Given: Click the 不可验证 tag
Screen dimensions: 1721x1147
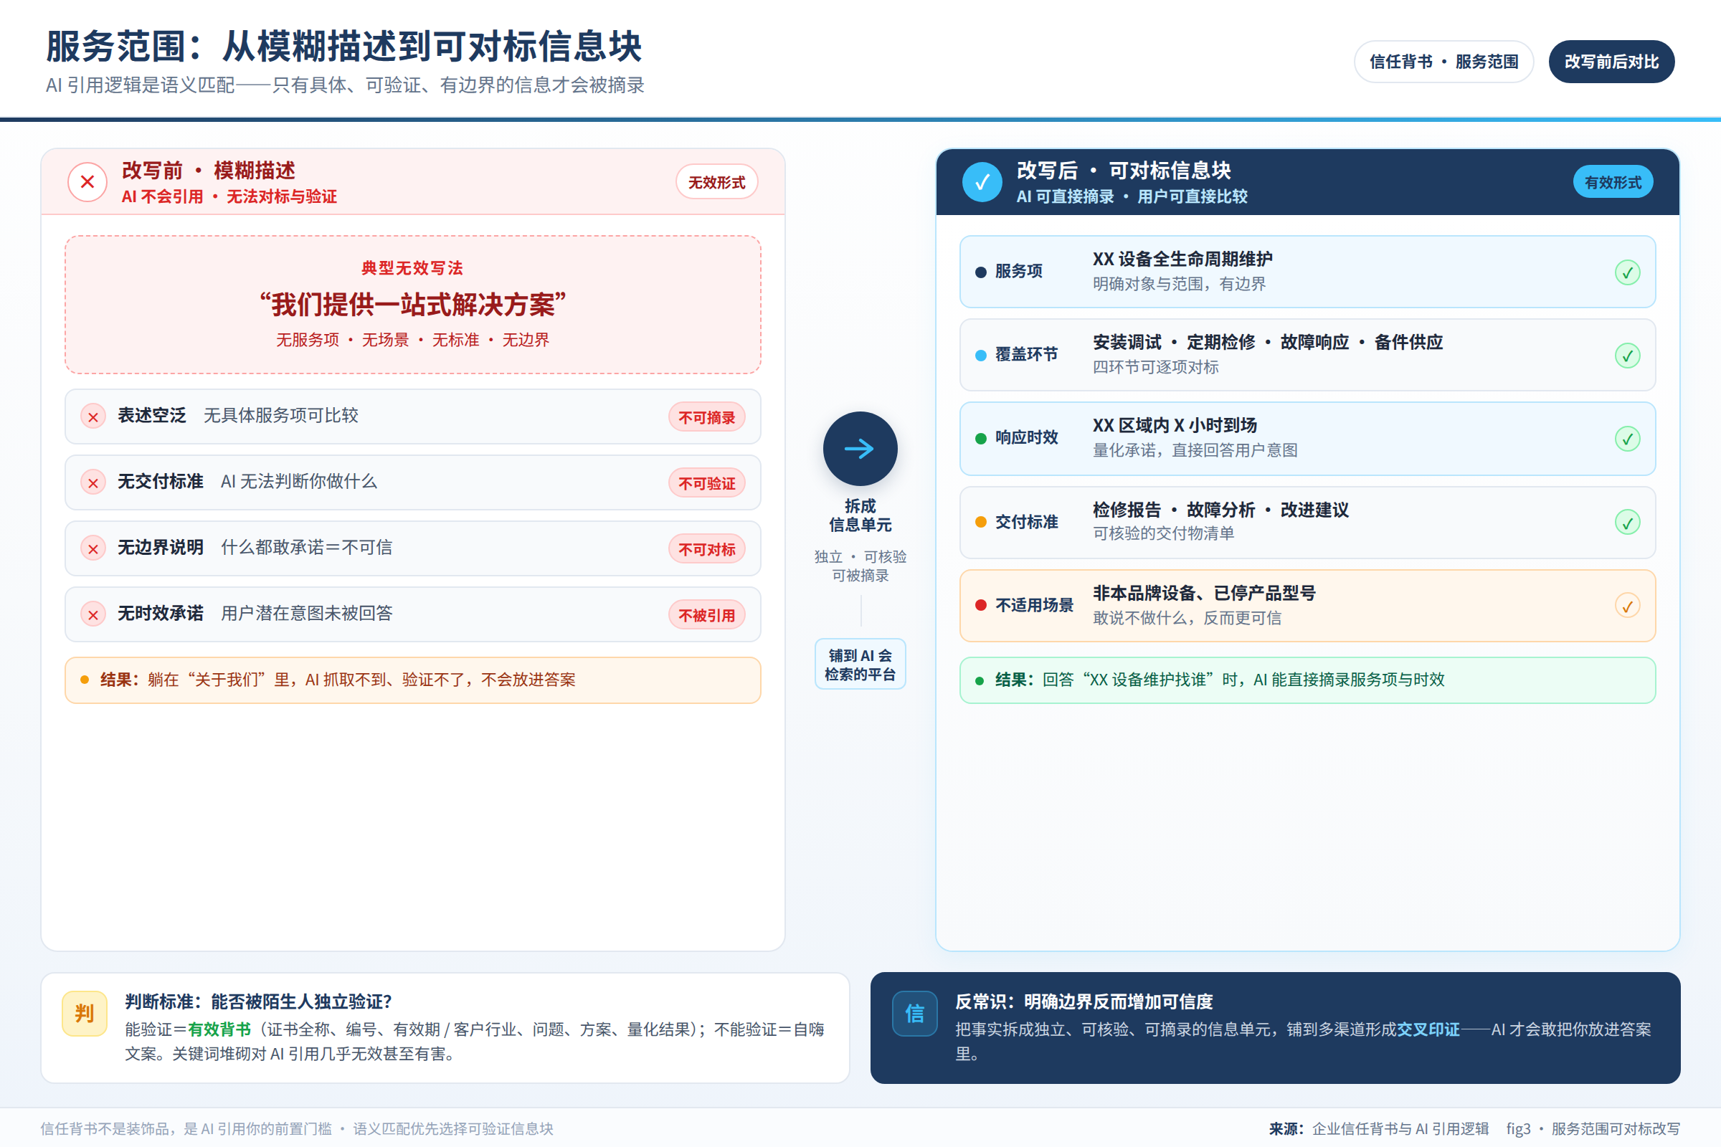Looking at the screenshot, I should [x=707, y=482].
